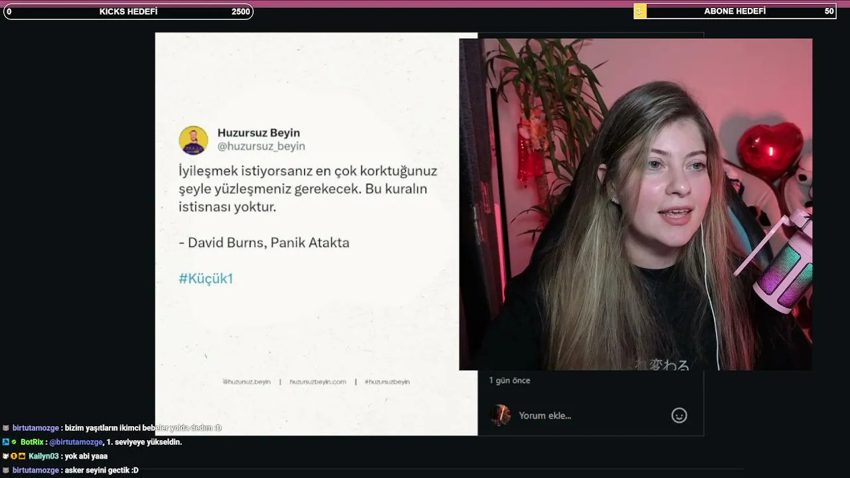Viewport: 850px width, 478px height.
Task: Click the @birtutamozge mention in BotRix message
Action: click(76, 442)
